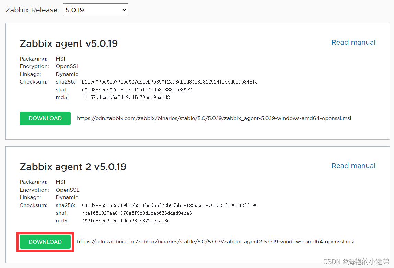The height and width of the screenshot is (268, 394).
Task: Click OpenSSL encryption value under Zabbix agent
Action: click(68, 66)
